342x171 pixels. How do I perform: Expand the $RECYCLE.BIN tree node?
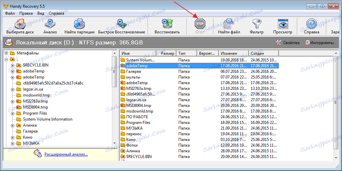coord(12,65)
